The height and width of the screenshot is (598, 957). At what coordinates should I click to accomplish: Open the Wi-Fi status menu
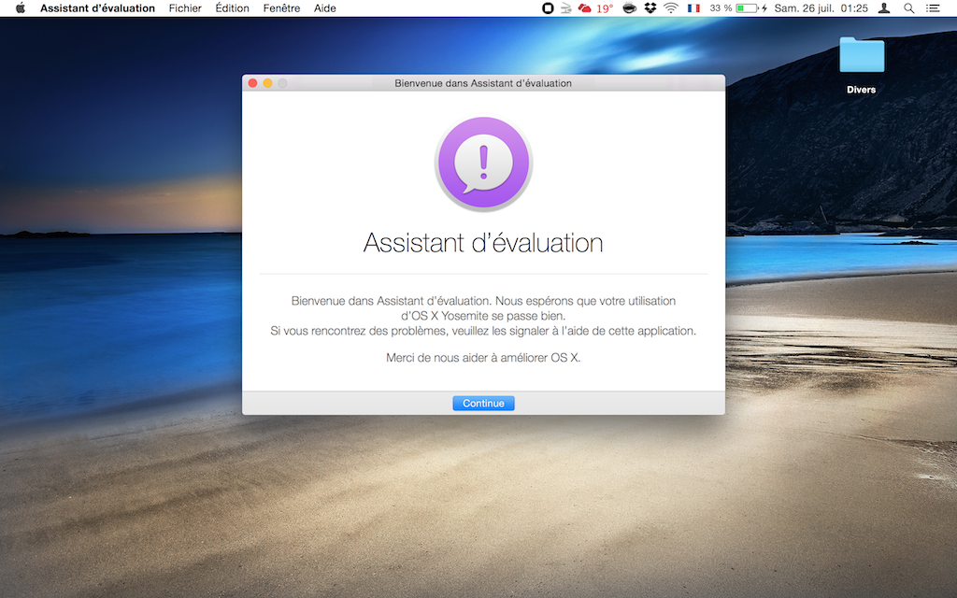671,7
